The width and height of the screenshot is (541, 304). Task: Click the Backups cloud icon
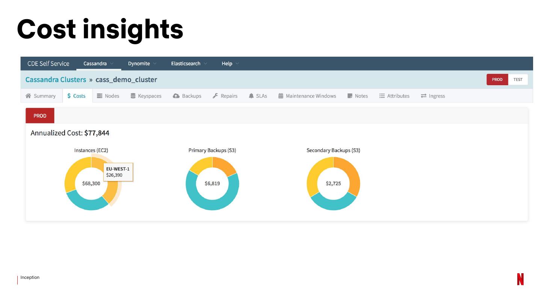(176, 96)
